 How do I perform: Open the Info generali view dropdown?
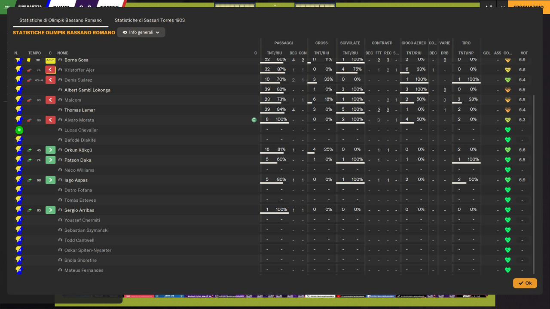[x=141, y=32]
